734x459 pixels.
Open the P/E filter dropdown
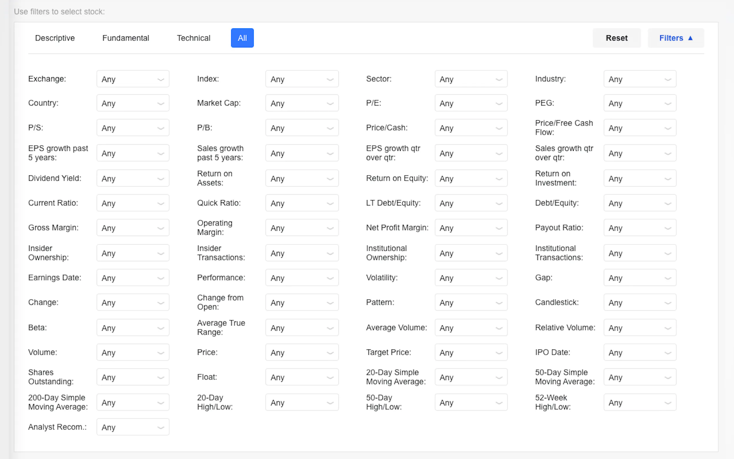click(471, 103)
